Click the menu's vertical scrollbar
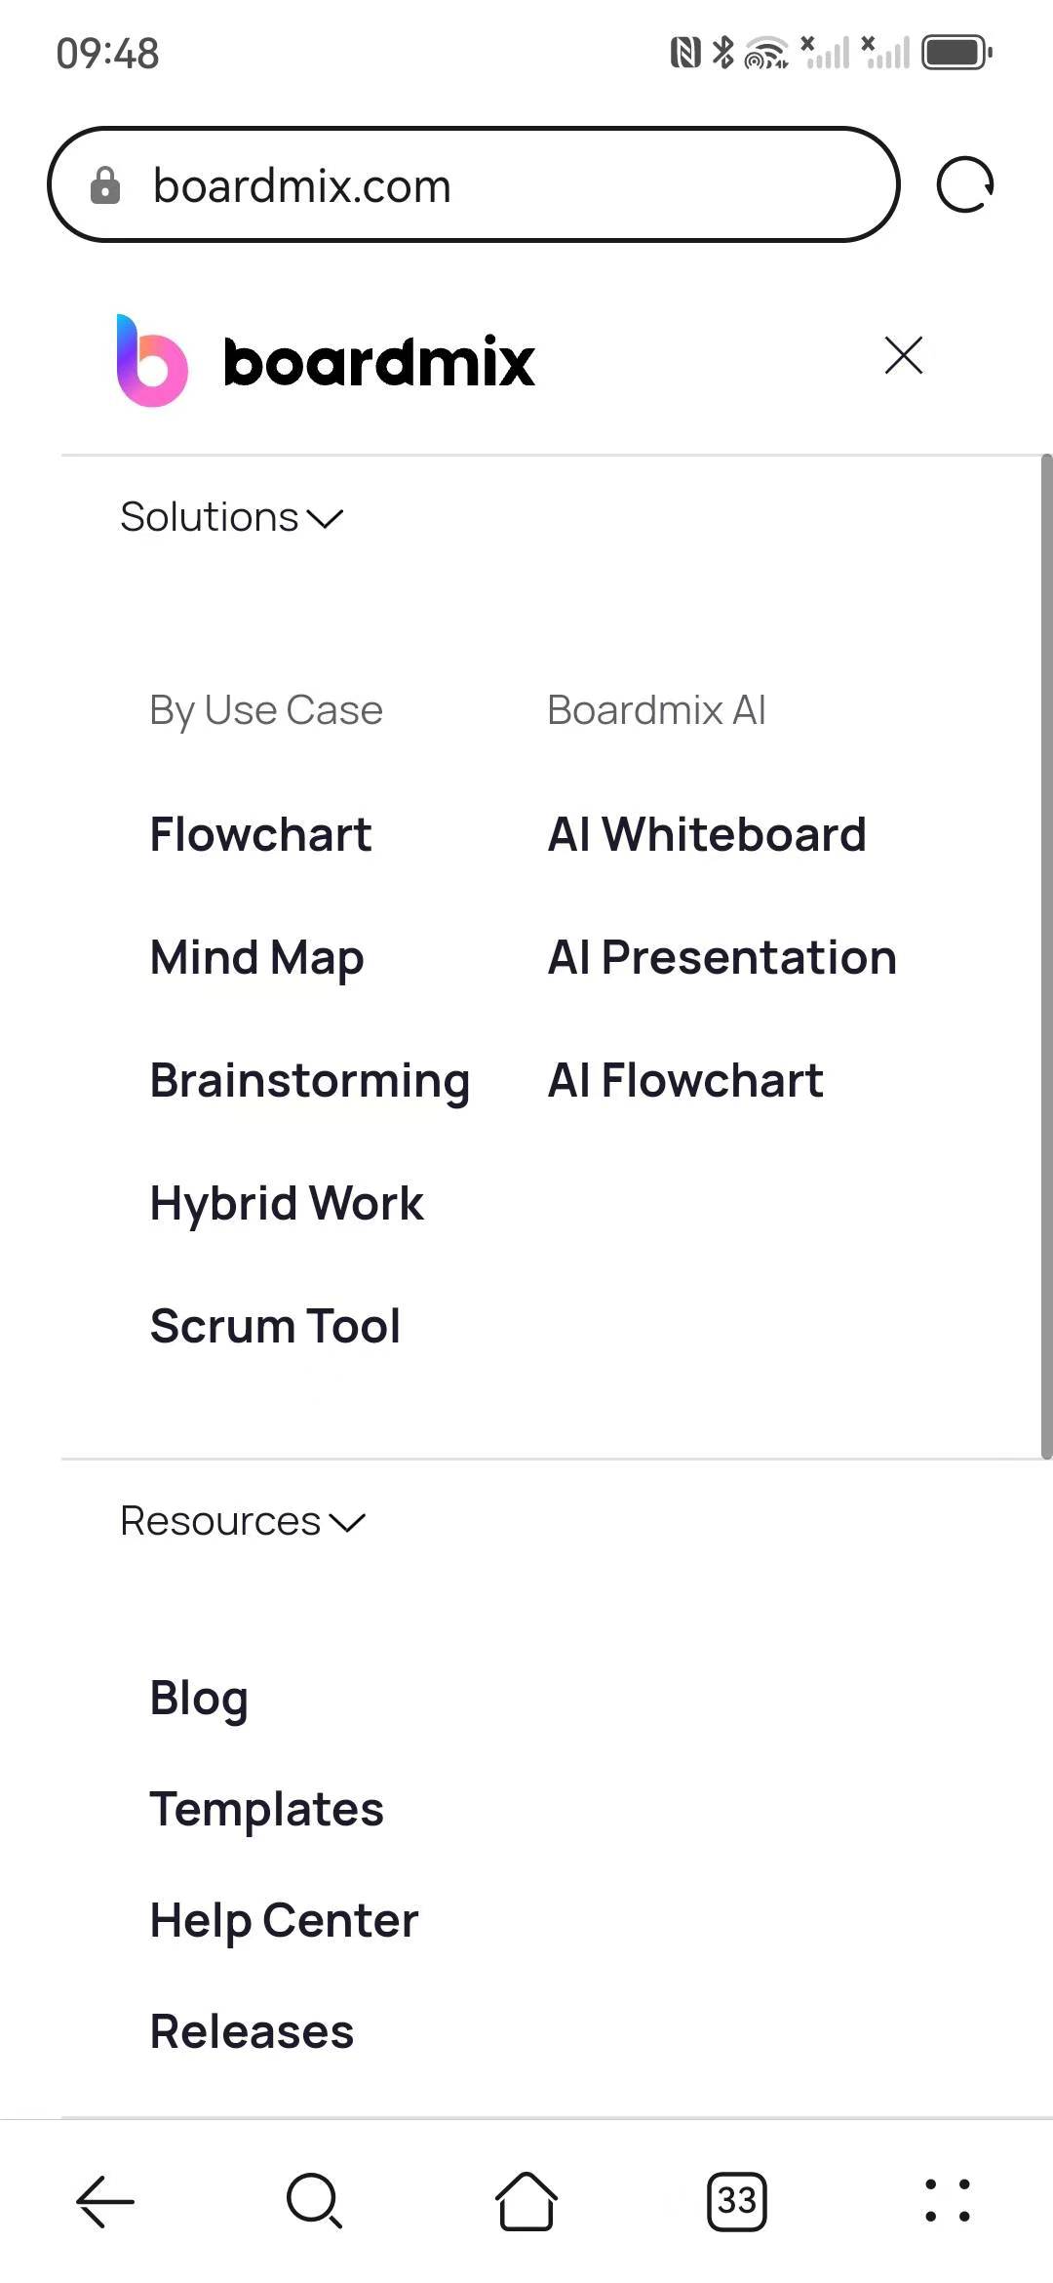The width and height of the screenshot is (1053, 2283). [1046, 956]
